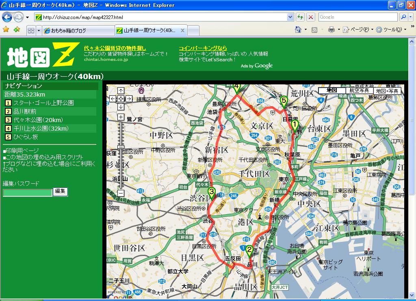Click the Quick Tabs grid icon
This screenshot has height=301, width=416.
31,30
